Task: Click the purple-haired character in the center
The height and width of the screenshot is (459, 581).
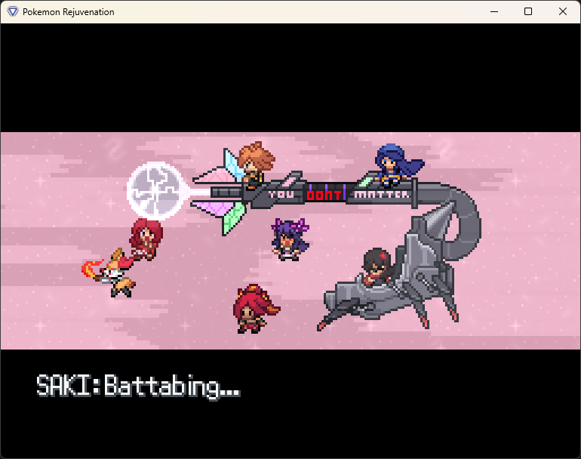Action: [x=290, y=239]
